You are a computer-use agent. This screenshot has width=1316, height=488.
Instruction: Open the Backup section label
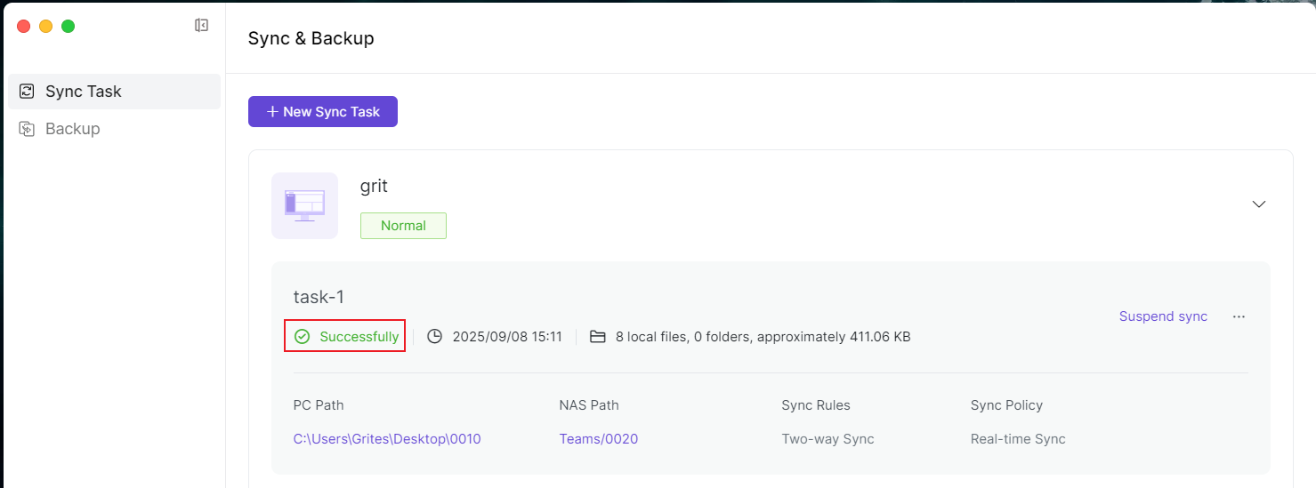[x=73, y=129]
